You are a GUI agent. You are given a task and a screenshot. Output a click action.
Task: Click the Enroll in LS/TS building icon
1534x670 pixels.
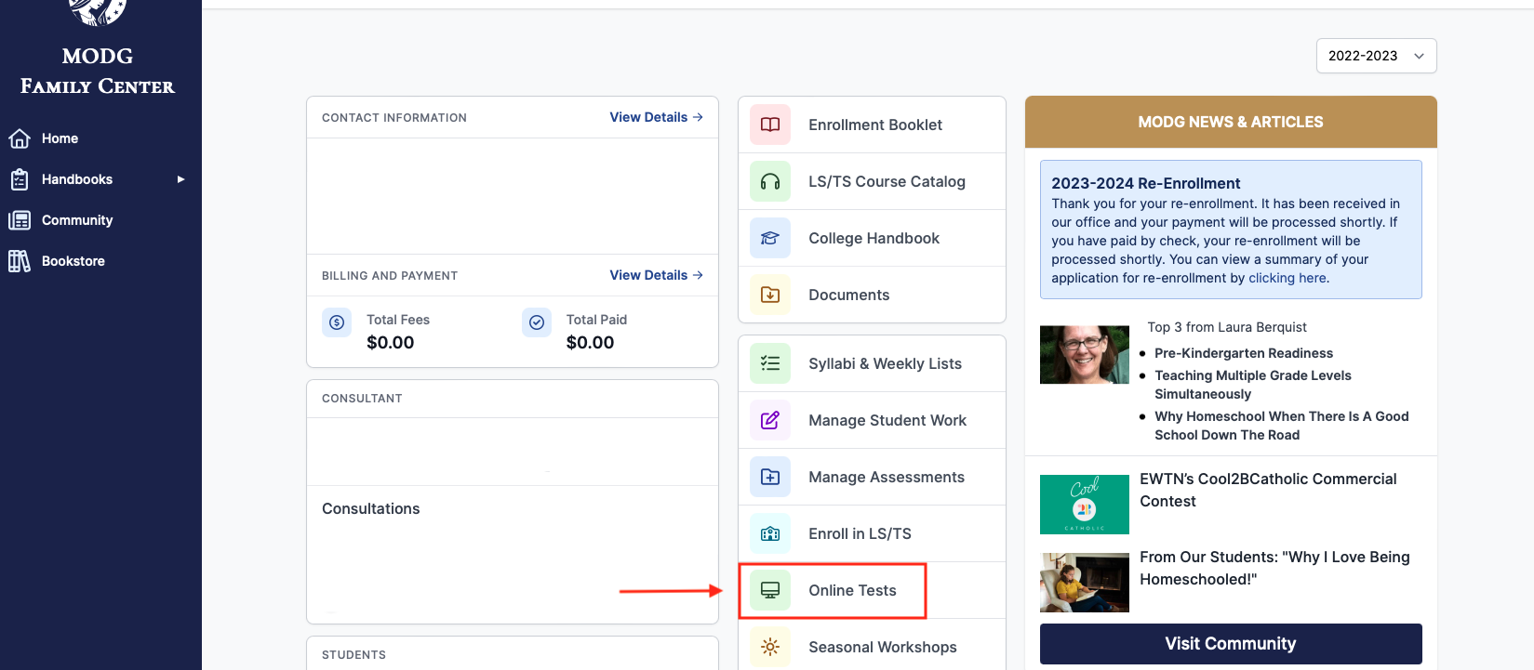[770, 533]
